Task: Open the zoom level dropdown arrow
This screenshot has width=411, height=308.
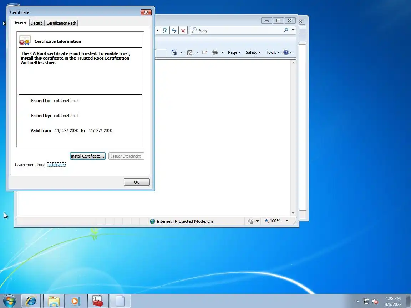Action: [x=287, y=221]
